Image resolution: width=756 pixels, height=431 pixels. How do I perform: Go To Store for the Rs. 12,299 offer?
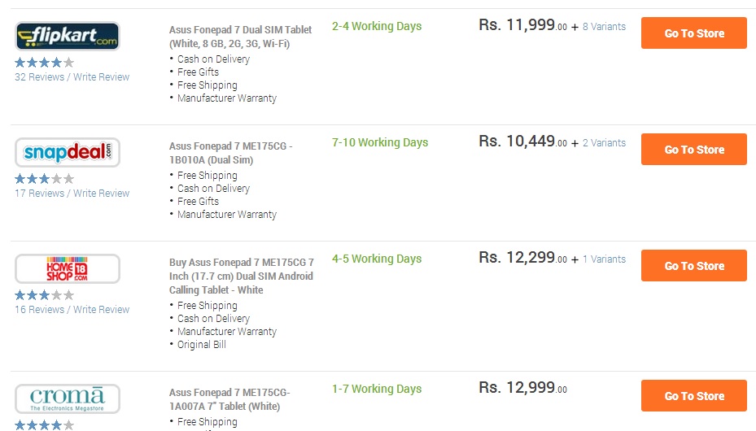tap(694, 265)
